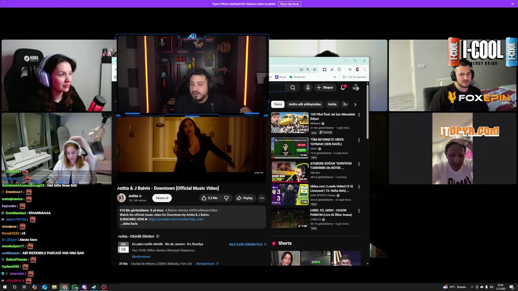Dislike the Downtown video
This screenshot has height=291, width=518.
[226, 198]
